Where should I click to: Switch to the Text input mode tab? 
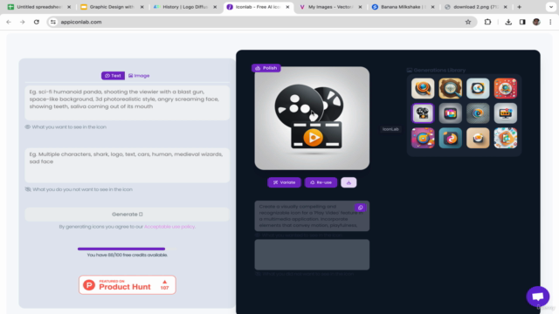(113, 76)
